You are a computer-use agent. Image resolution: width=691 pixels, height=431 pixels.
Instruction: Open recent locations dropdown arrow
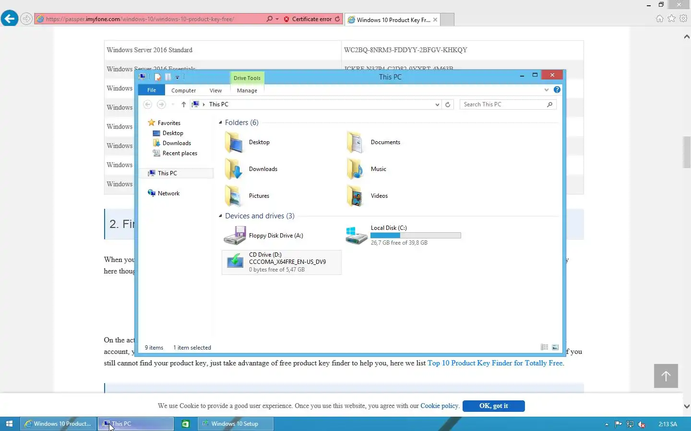173,104
